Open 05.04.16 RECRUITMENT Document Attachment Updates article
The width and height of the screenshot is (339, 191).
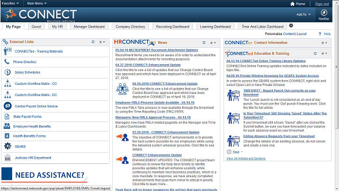pyautogui.click(x=157, y=50)
